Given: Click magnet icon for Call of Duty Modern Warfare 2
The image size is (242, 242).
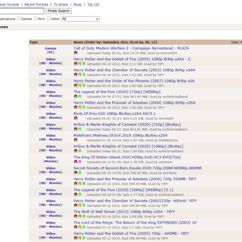Looking at the screenshot, I should pyautogui.click(x=76, y=53).
